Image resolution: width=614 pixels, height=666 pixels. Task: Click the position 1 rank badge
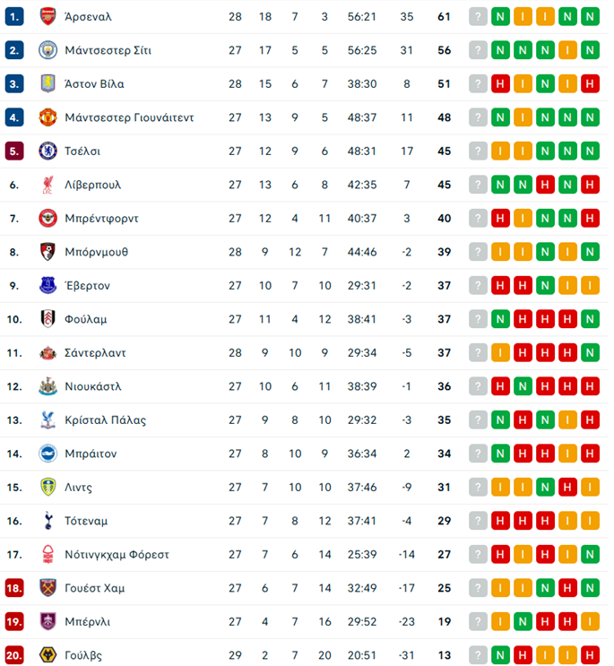[x=13, y=16]
